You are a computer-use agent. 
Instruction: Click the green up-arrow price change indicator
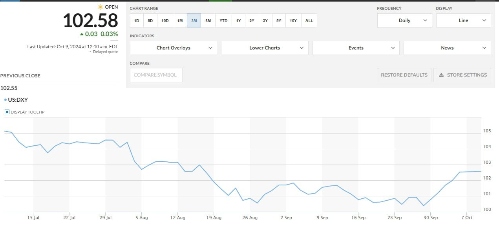point(82,34)
